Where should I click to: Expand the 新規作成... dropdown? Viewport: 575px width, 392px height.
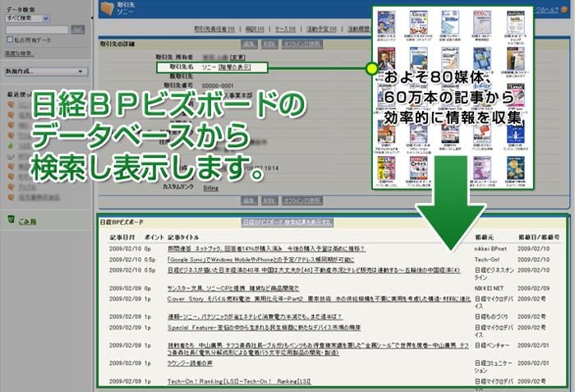46,71
